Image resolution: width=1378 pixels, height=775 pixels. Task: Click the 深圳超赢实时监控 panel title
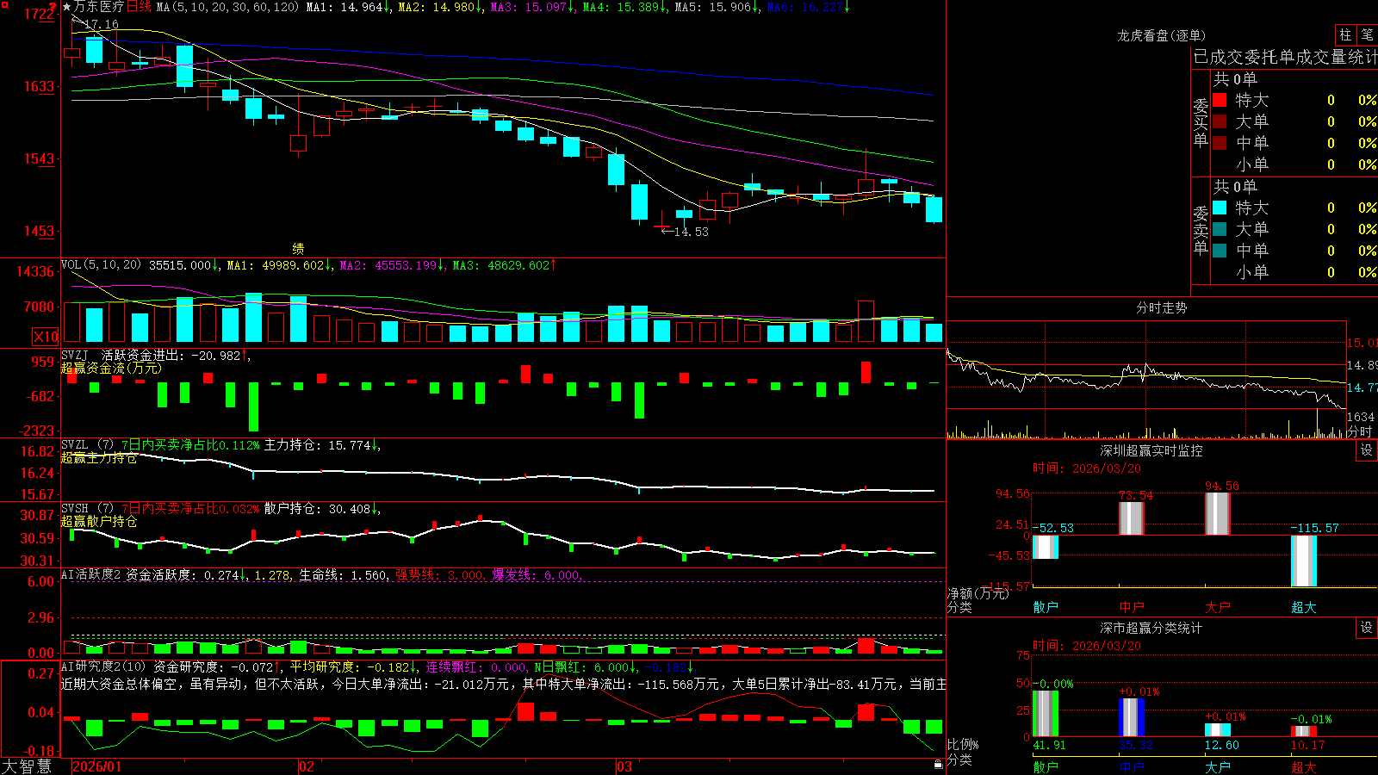(x=1151, y=450)
